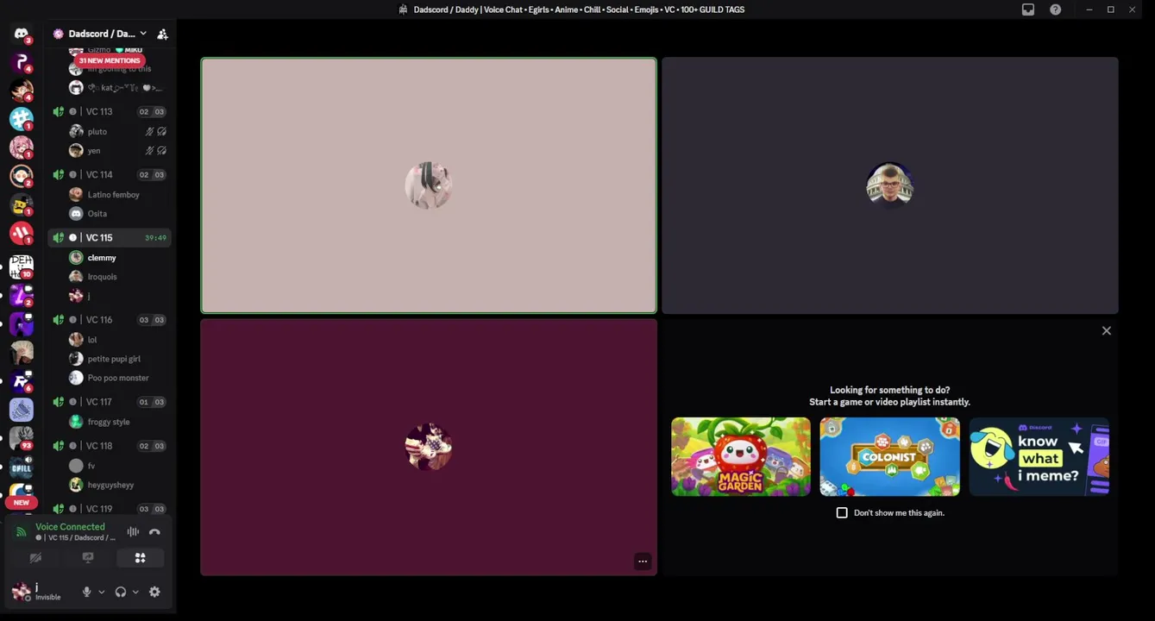Open the CHILL server icon
The width and height of the screenshot is (1155, 621).
[21, 467]
